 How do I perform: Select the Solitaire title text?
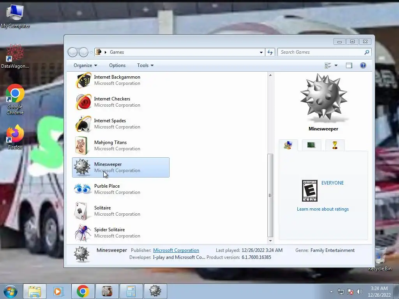pos(102,208)
